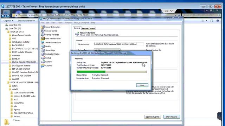Select the accounting folder
This screenshot has width=225, height=126.
click(x=19, y=103)
